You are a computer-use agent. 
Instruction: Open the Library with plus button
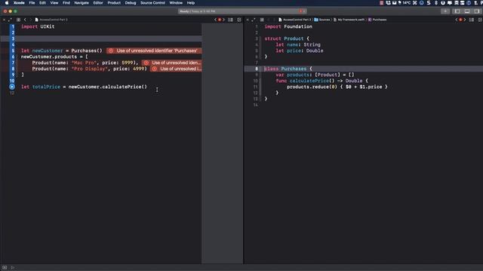(x=445, y=11)
